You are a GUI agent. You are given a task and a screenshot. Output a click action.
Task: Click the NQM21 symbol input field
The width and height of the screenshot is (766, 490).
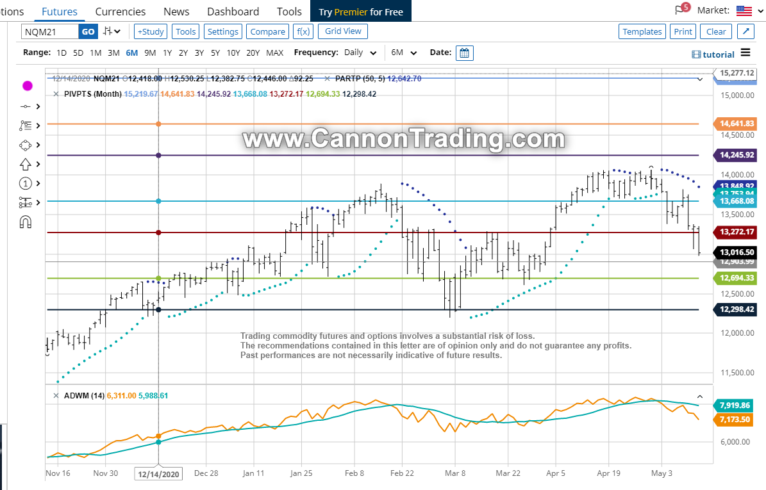click(50, 31)
